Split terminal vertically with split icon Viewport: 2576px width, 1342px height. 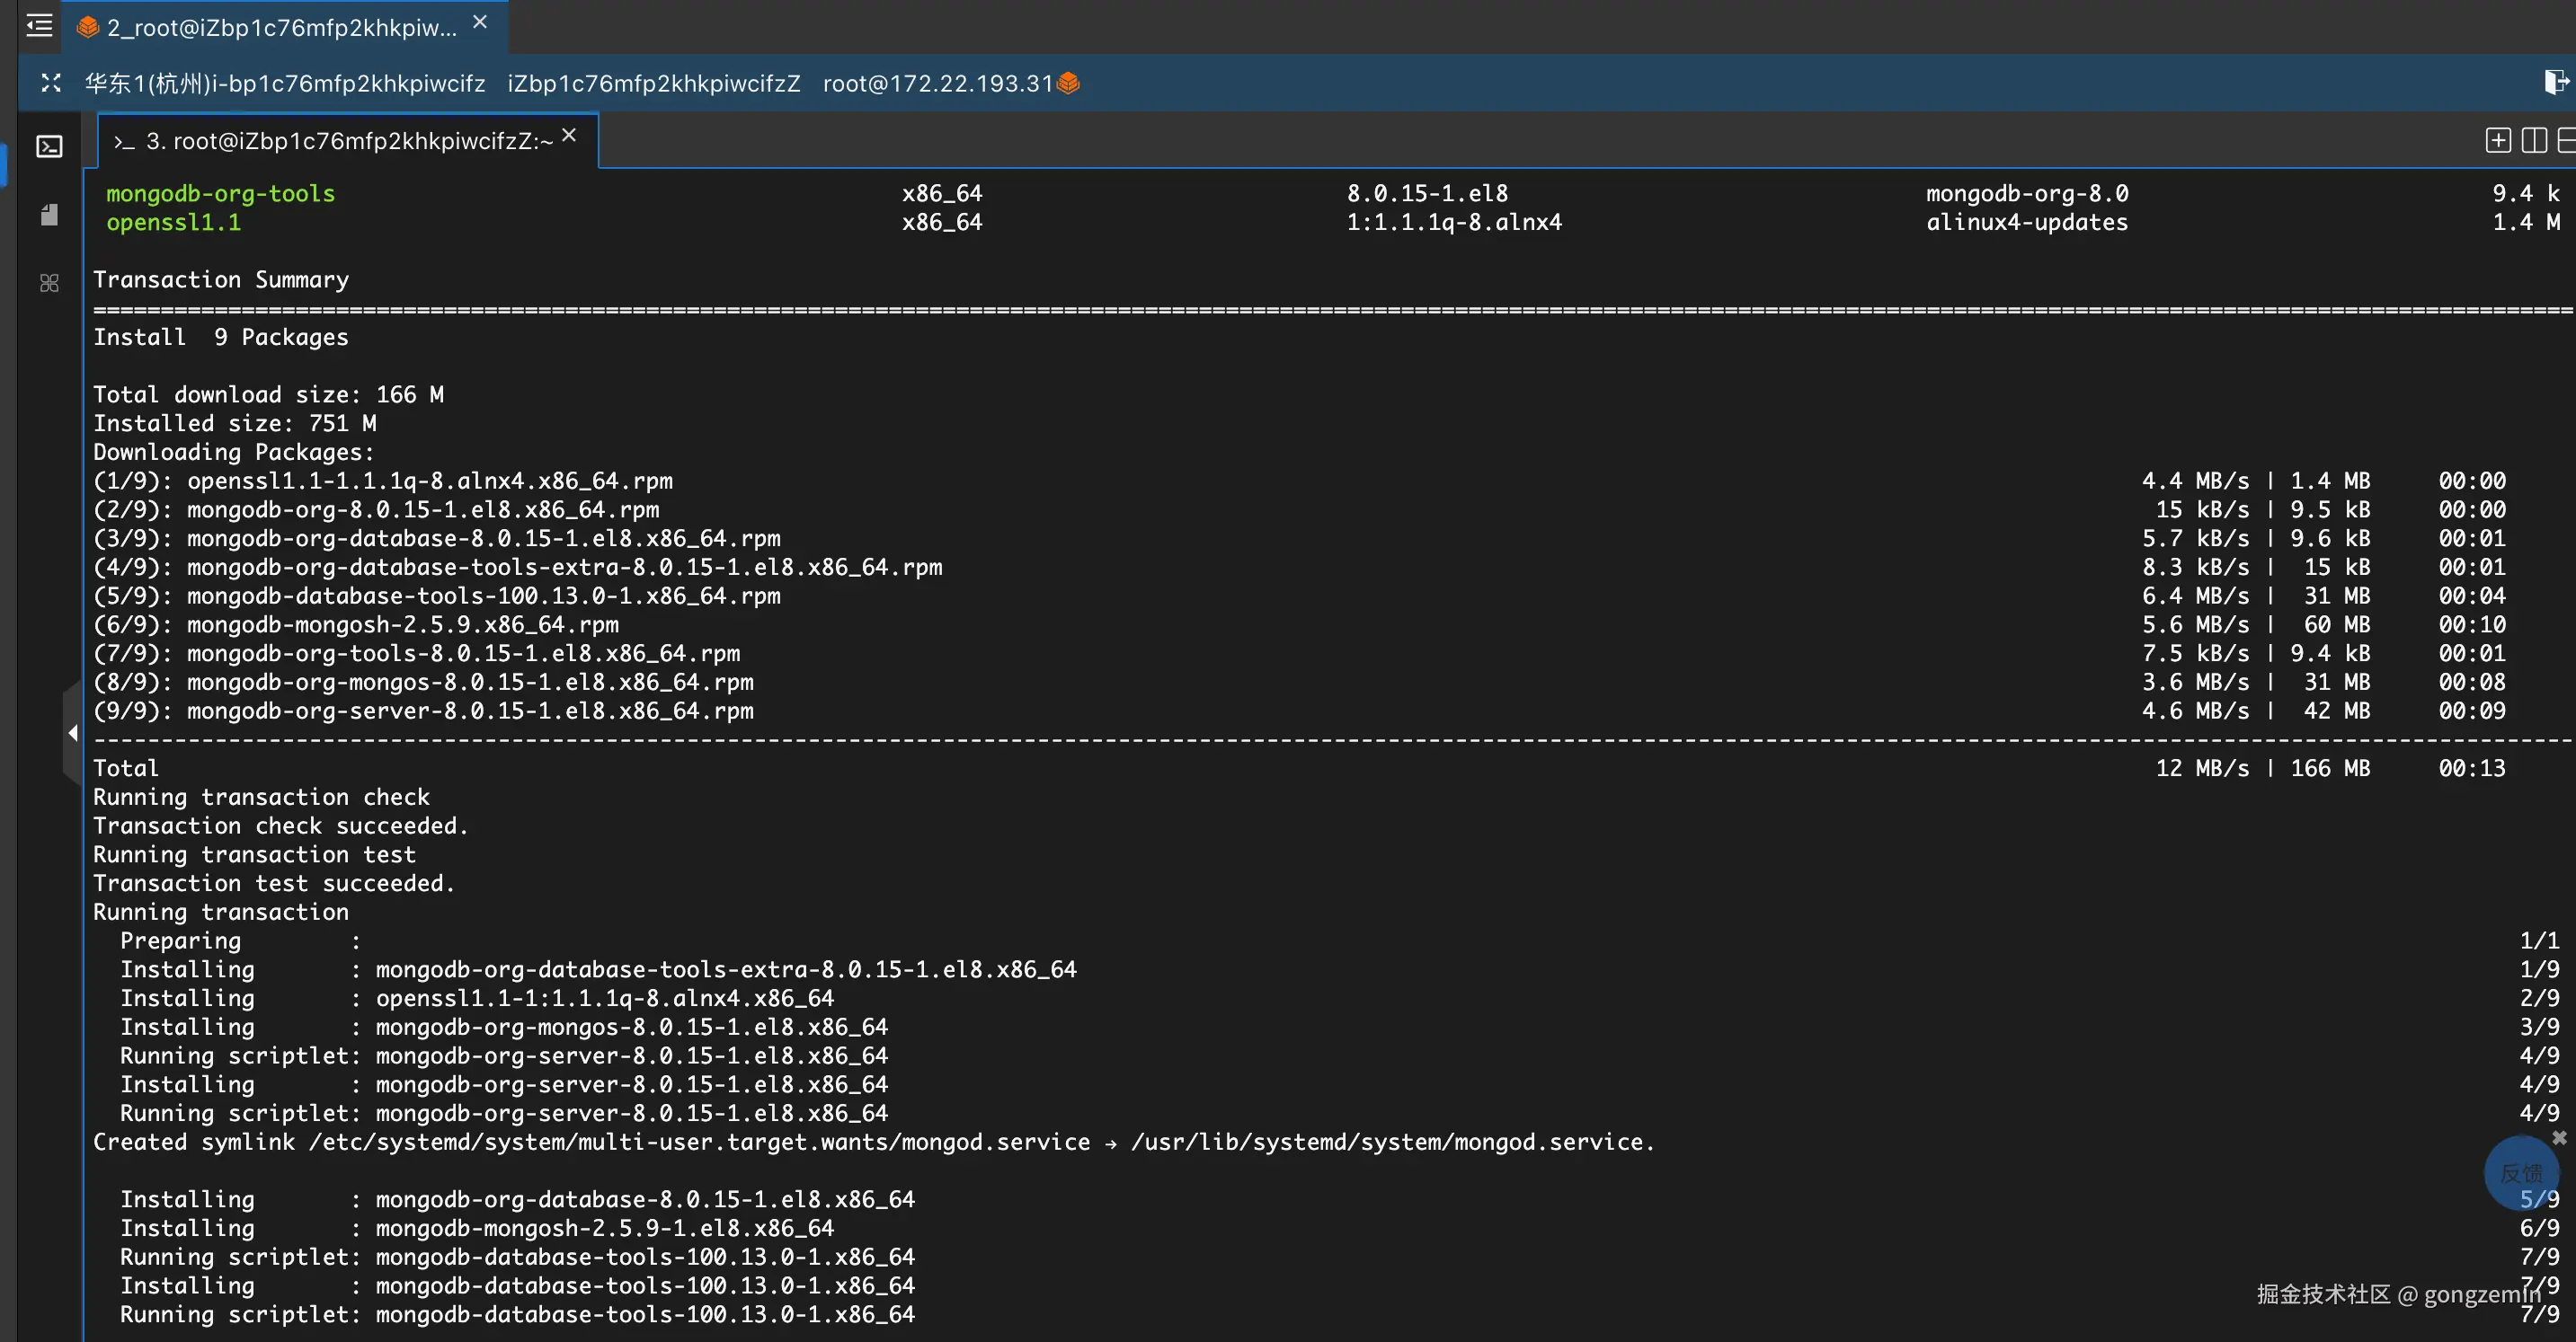[2533, 141]
